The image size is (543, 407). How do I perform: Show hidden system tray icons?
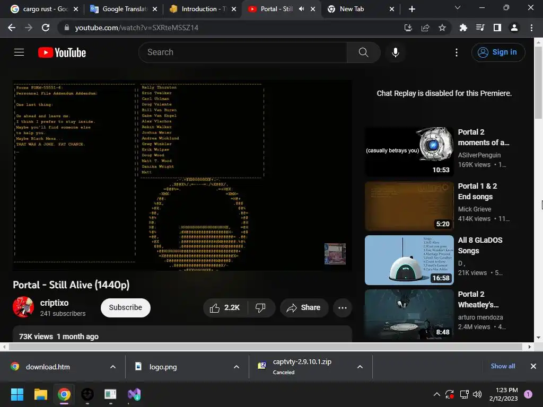tap(437, 394)
